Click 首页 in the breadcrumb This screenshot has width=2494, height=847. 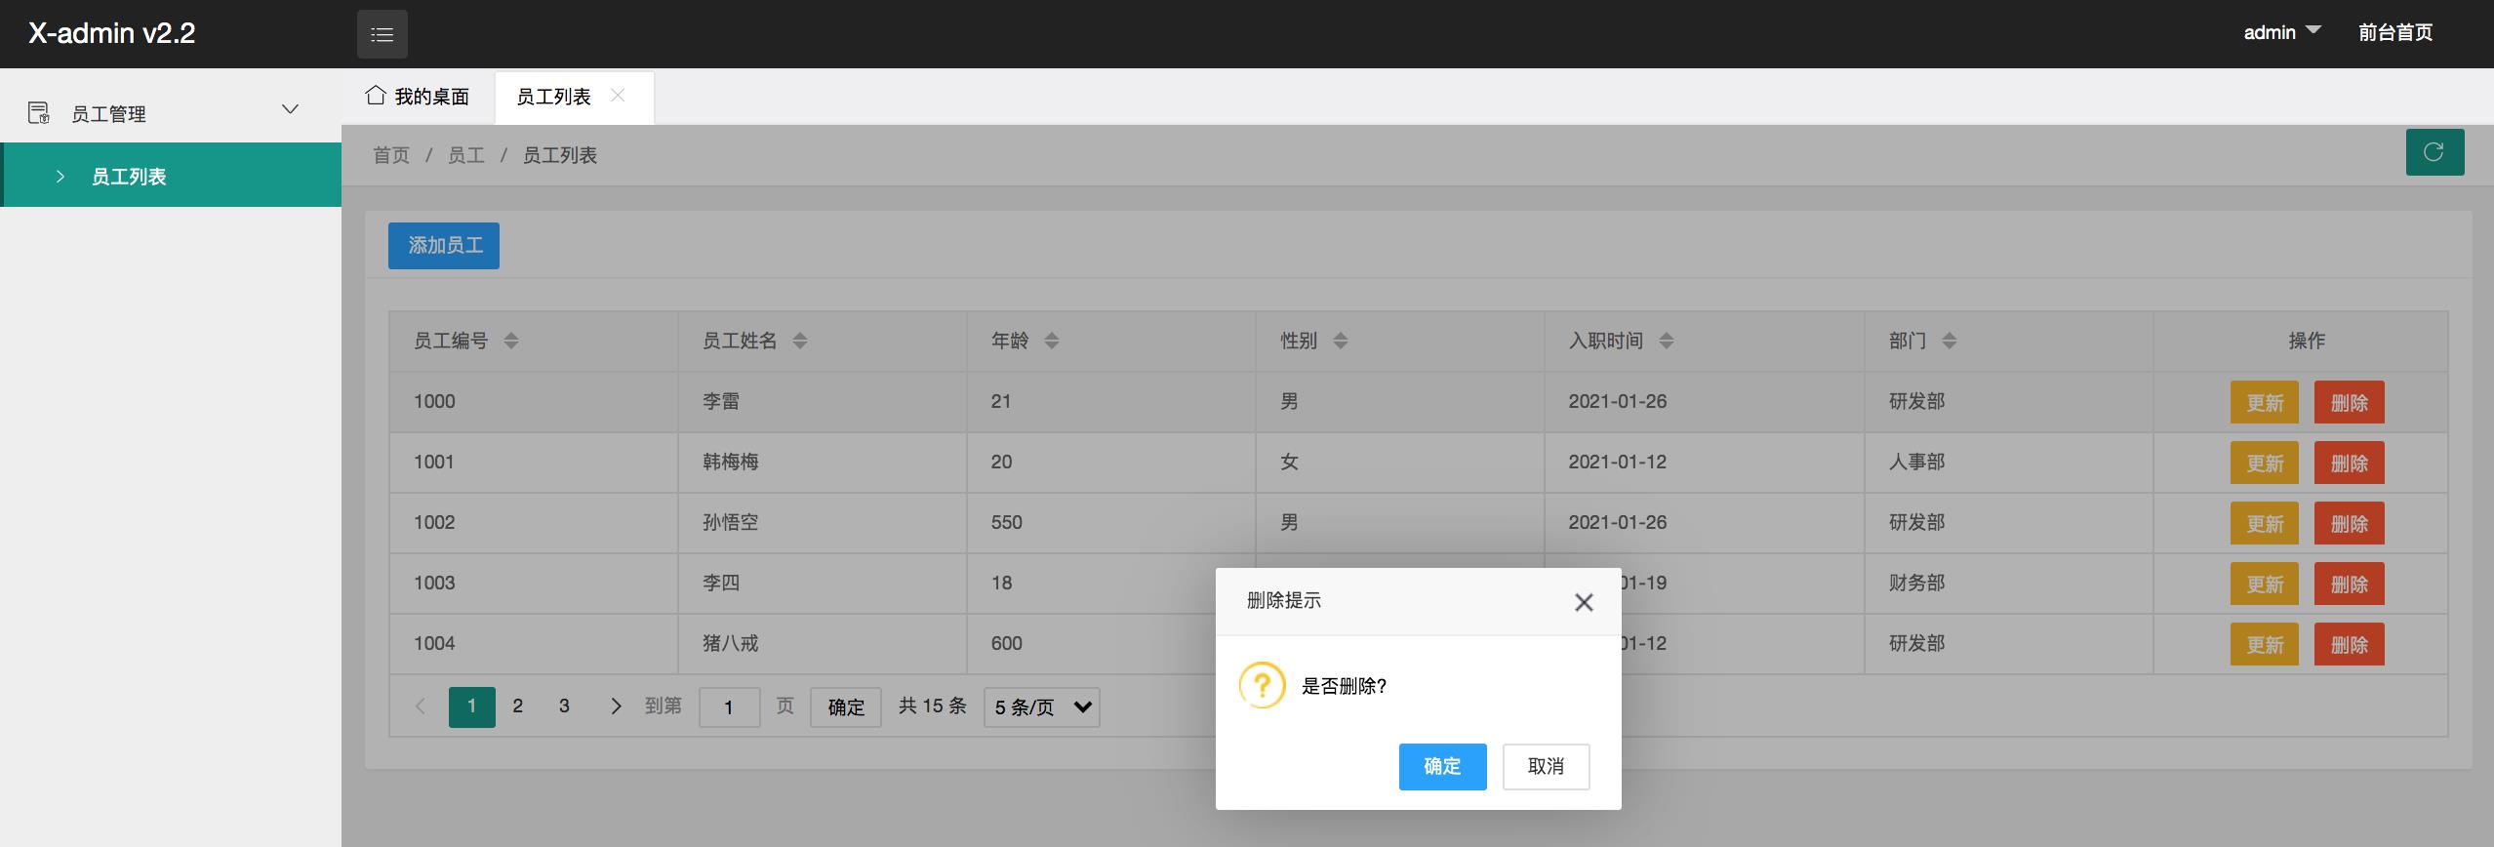[391, 155]
